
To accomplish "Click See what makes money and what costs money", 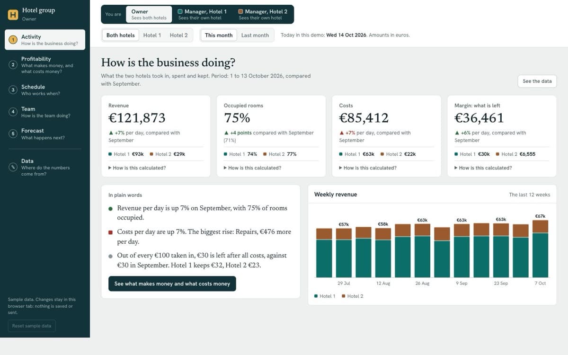I will [172, 284].
